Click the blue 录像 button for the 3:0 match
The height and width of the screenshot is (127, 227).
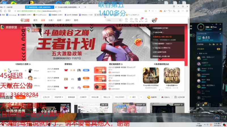click(x=86, y=70)
